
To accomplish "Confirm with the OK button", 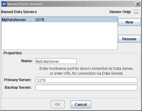I will pos(58,104).
